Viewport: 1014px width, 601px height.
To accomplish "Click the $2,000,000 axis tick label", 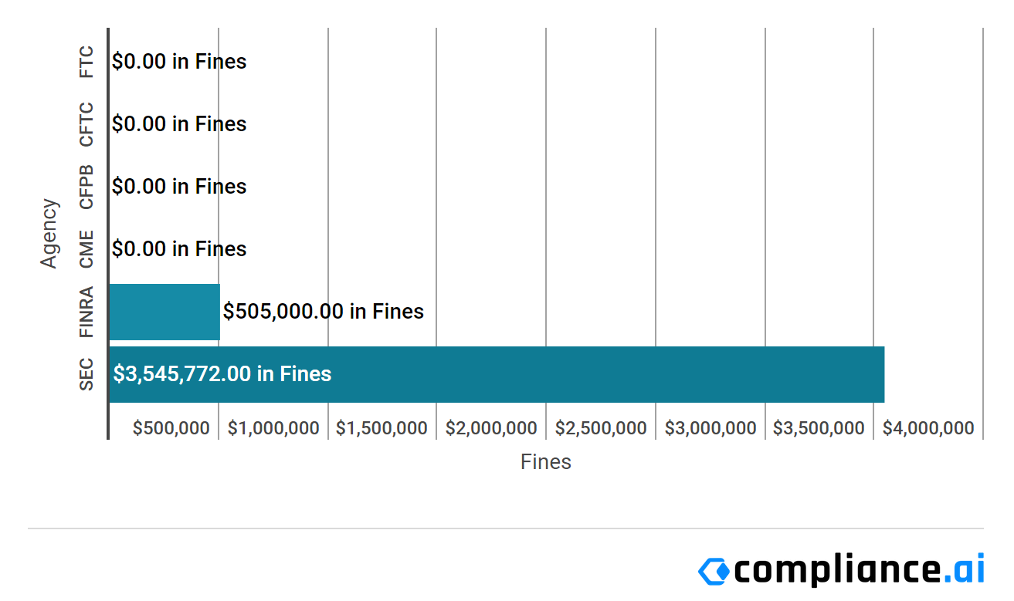I will coord(491,428).
